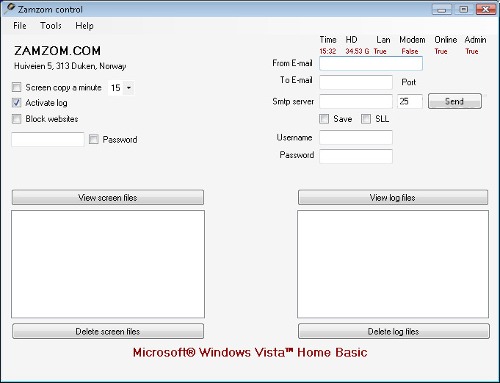
Task: Open the Help menu
Action: coord(84,26)
